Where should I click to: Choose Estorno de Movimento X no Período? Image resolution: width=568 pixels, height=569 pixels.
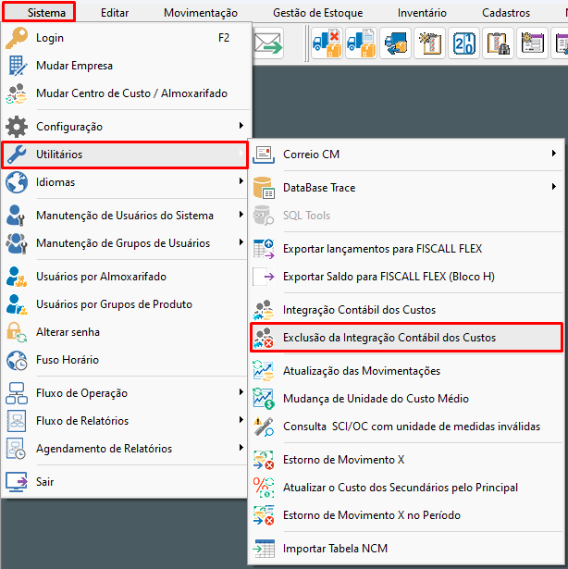click(406, 515)
